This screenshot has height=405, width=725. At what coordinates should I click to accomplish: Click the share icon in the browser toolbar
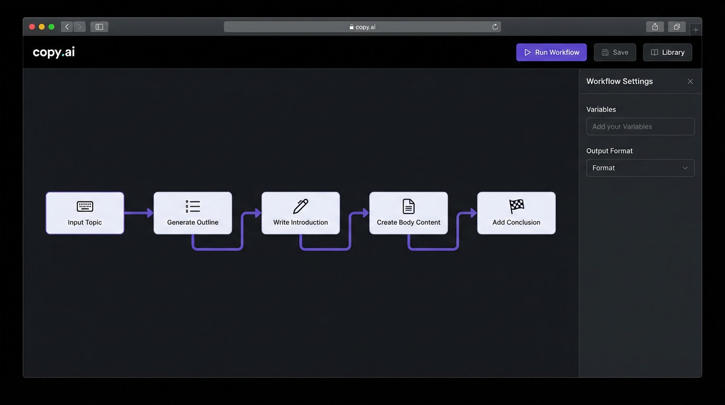pyautogui.click(x=654, y=26)
